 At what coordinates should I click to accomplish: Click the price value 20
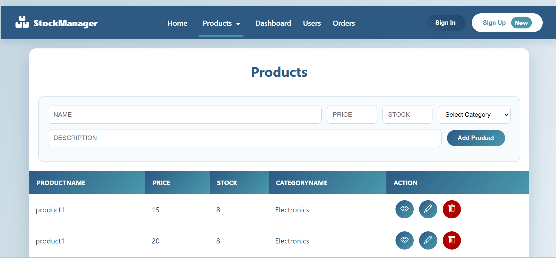coord(156,241)
